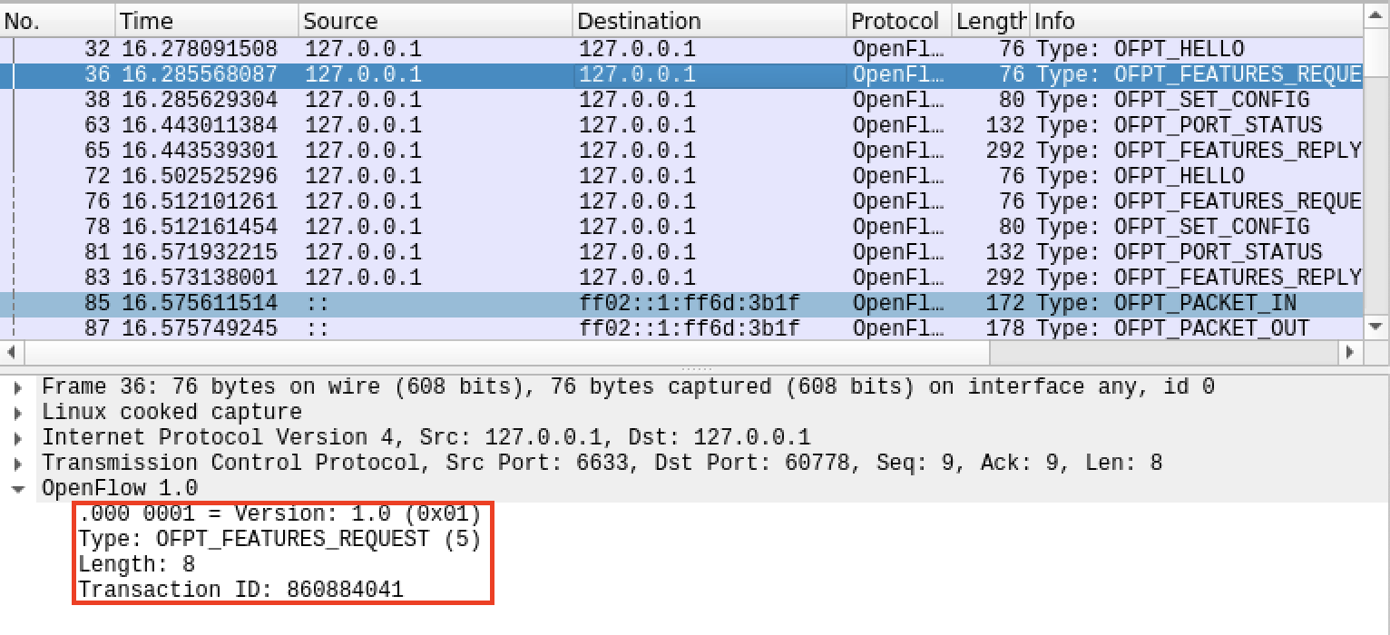This screenshot has height=635, width=1390.
Task: Sort packets by the Protocol column header
Action: pyautogui.click(x=894, y=21)
